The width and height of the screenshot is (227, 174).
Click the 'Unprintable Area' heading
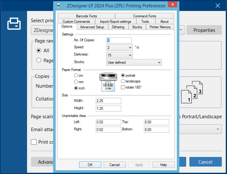[x=74, y=116]
